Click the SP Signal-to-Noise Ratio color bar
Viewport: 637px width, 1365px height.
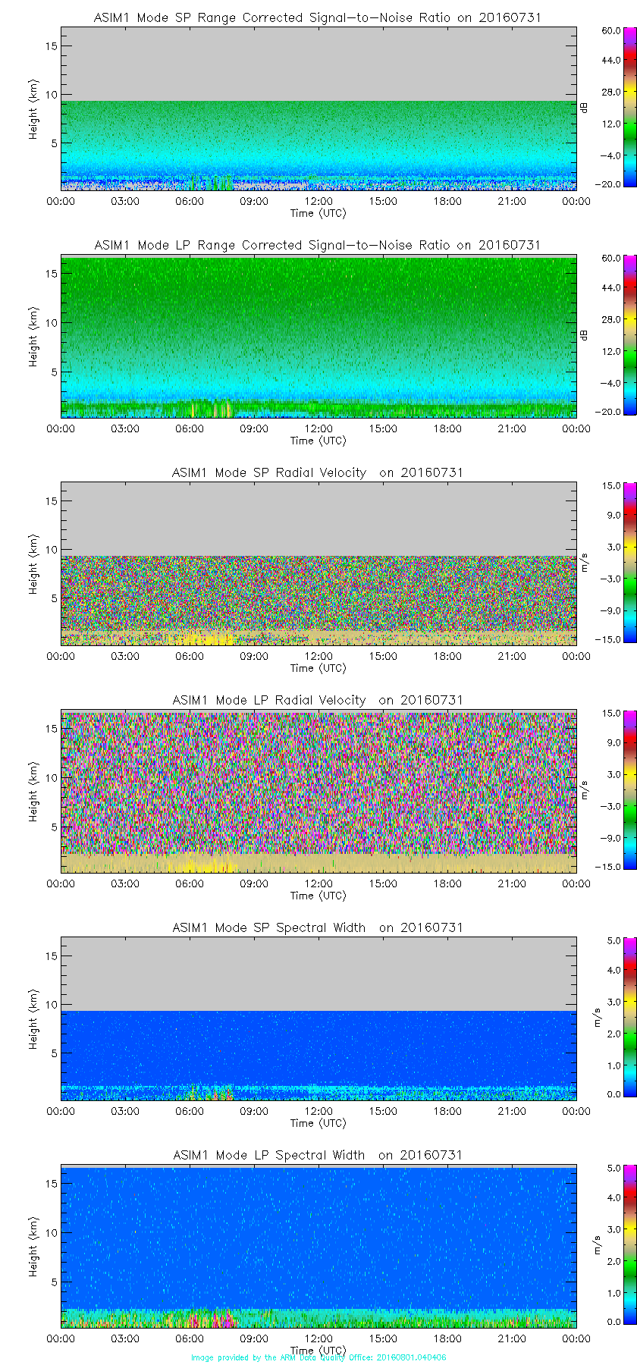[610, 108]
